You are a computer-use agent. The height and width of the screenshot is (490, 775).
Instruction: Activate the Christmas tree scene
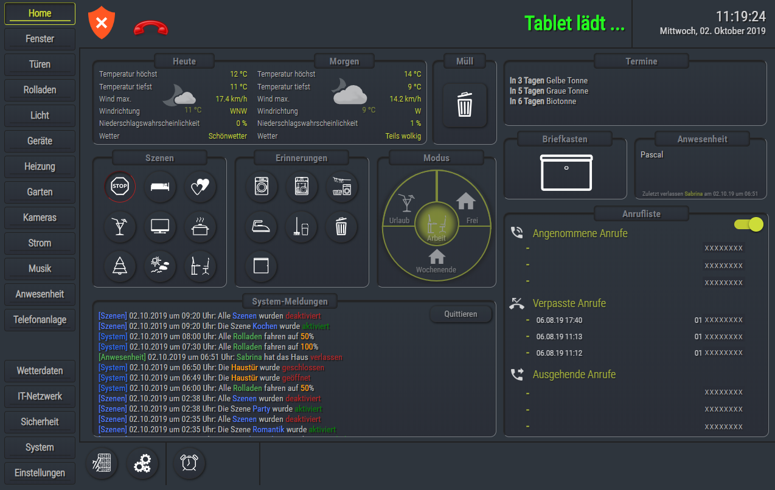(x=120, y=267)
